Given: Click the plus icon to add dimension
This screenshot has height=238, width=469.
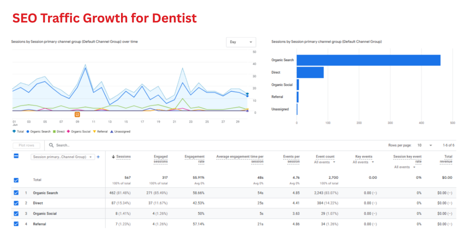Looking at the screenshot, I should pyautogui.click(x=98, y=157).
